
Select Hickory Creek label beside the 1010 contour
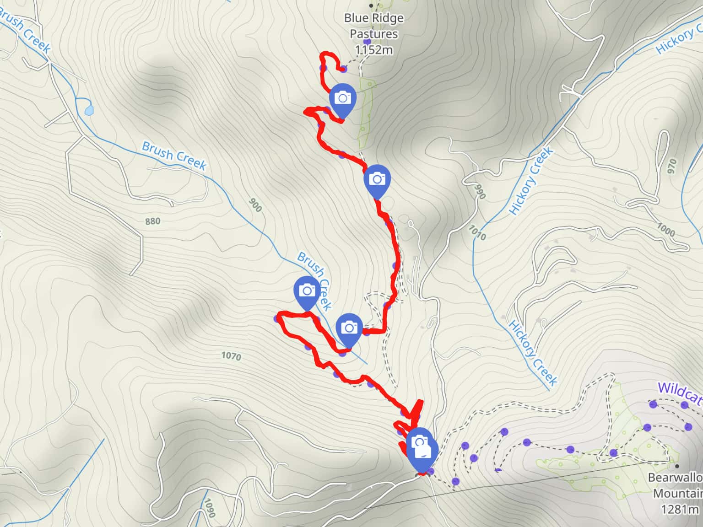(x=531, y=181)
